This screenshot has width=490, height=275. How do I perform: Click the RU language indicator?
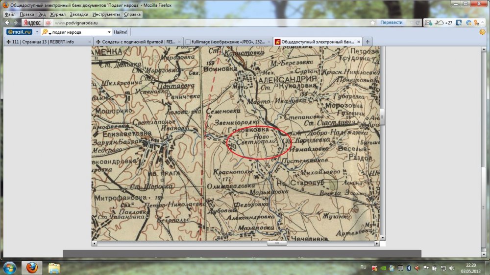[x=363, y=267]
